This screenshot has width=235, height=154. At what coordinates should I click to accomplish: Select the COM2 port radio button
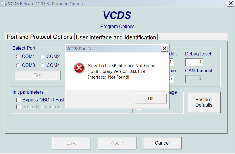coord(43,57)
